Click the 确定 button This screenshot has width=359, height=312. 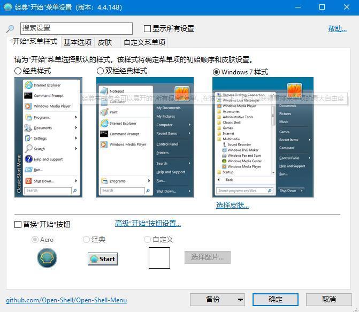point(276,300)
